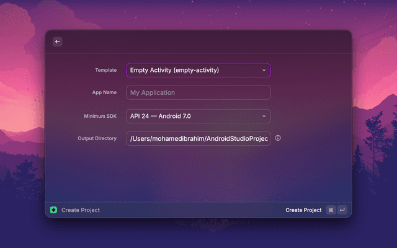Click the Create Project action button
The width and height of the screenshot is (397, 248).
tap(303, 210)
